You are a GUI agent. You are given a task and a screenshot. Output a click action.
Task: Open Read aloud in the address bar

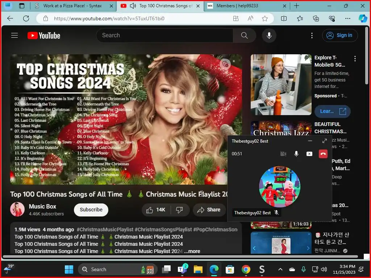coord(250,18)
